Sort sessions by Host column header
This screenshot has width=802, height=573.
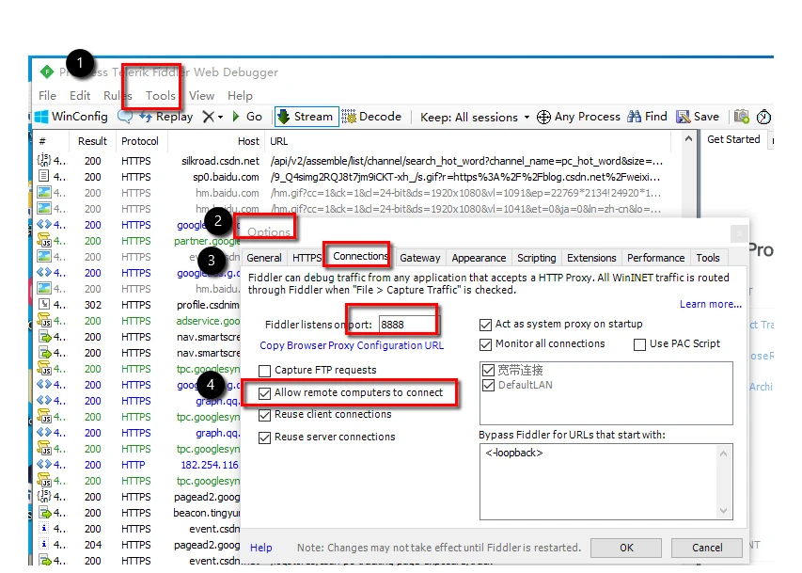tap(216, 141)
